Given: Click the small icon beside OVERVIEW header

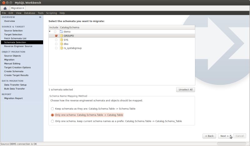Looking at the screenshot, I should point(40,17).
